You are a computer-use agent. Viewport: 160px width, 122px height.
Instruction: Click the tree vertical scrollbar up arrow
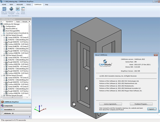[x=29, y=24]
